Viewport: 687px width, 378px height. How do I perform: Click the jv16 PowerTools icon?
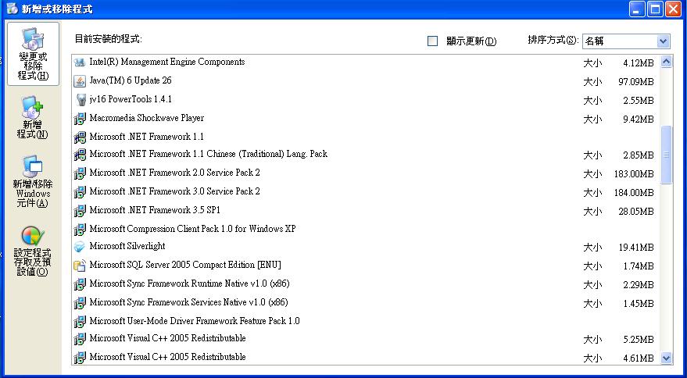click(80, 100)
